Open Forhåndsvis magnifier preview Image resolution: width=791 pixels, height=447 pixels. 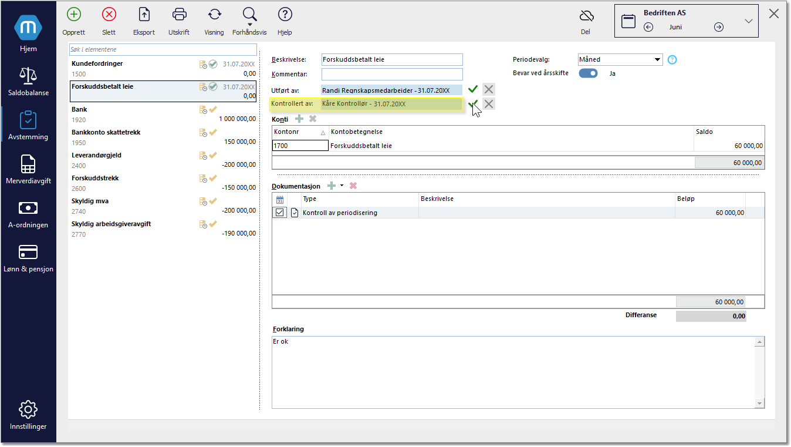tap(250, 15)
